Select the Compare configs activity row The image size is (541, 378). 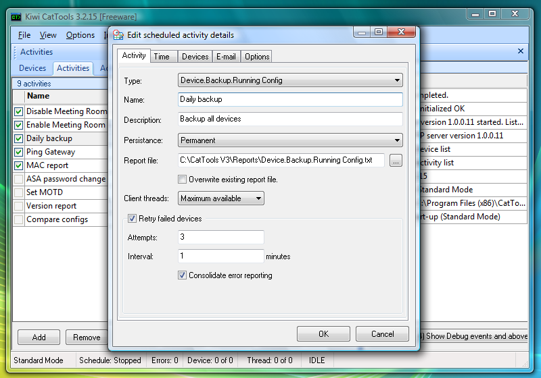(x=61, y=219)
